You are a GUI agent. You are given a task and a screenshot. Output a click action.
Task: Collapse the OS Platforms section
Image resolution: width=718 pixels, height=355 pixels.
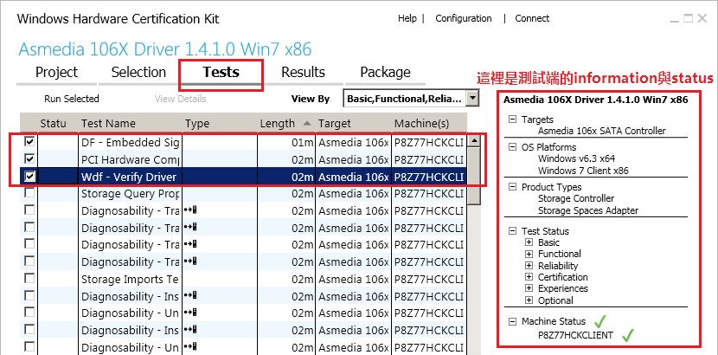[x=512, y=147]
